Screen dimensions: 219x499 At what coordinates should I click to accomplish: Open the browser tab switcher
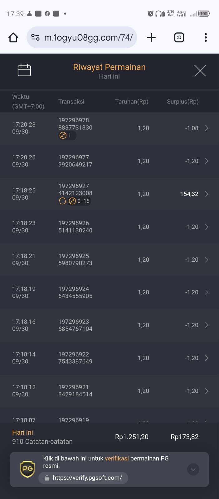pyautogui.click(x=179, y=37)
